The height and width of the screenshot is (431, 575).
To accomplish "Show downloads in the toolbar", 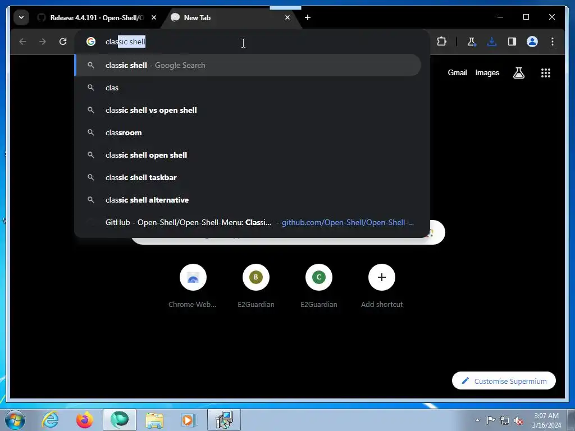I will (492, 42).
